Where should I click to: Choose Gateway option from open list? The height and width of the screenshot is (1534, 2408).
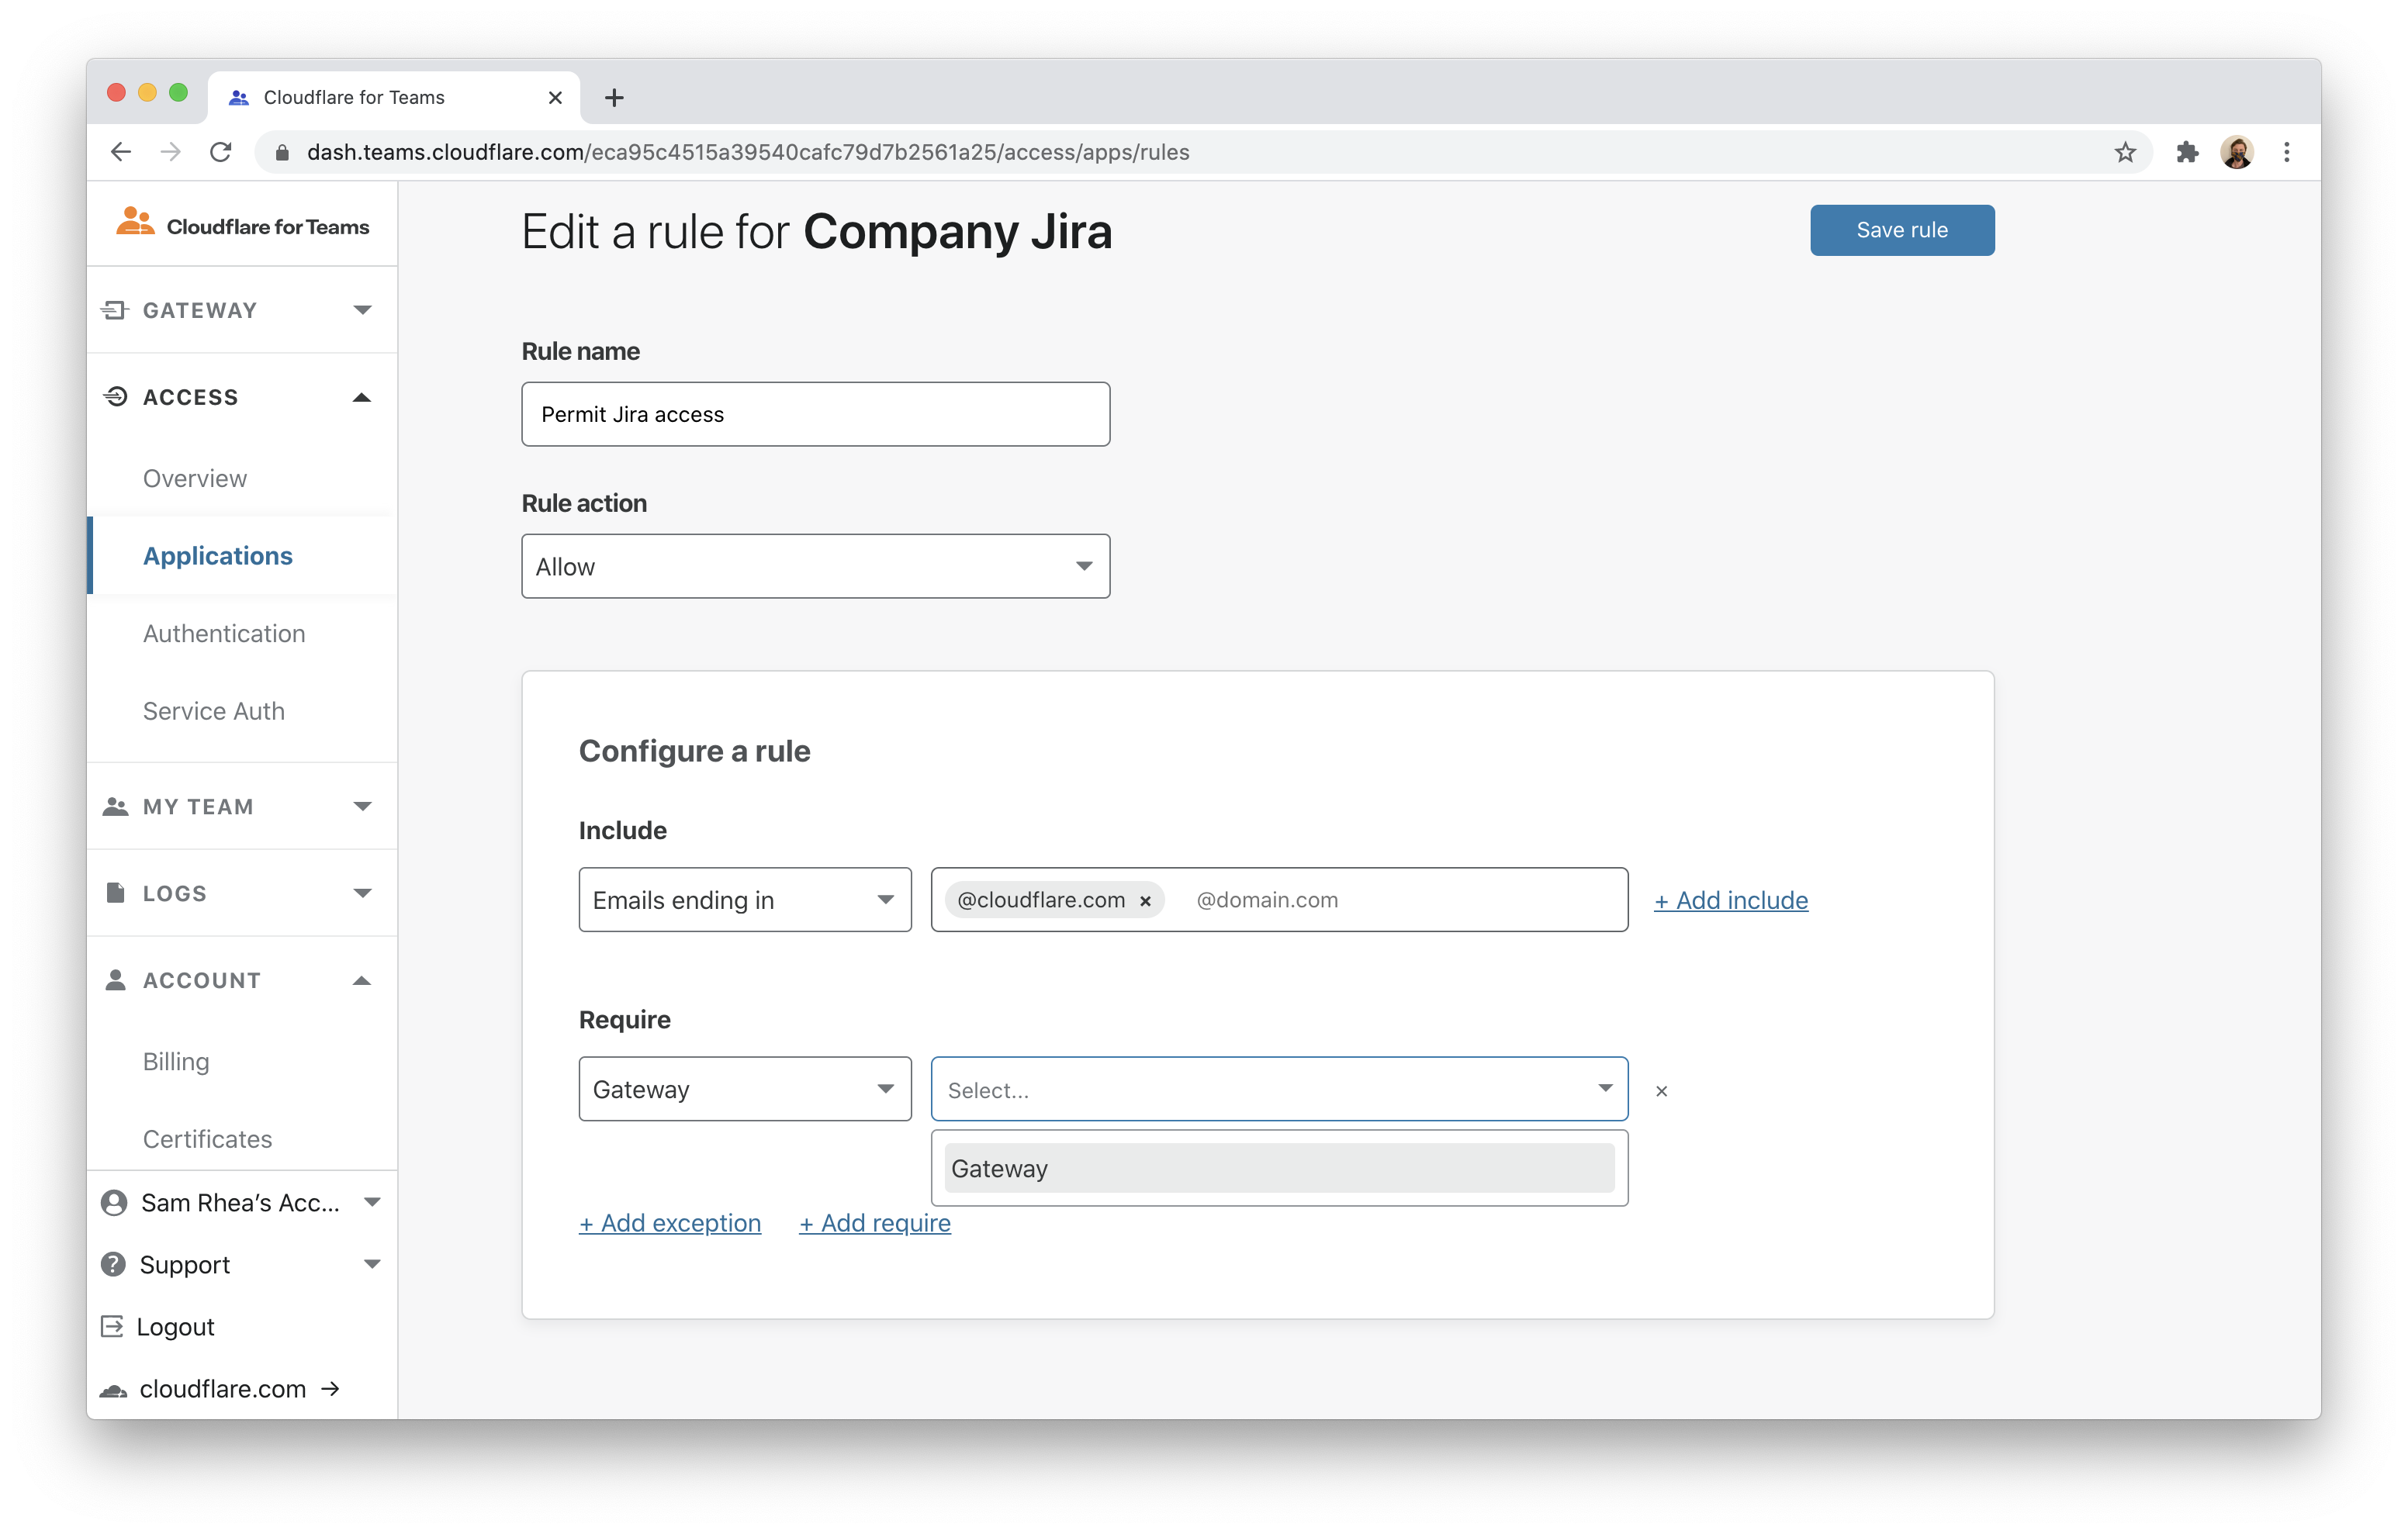tap(1278, 1168)
